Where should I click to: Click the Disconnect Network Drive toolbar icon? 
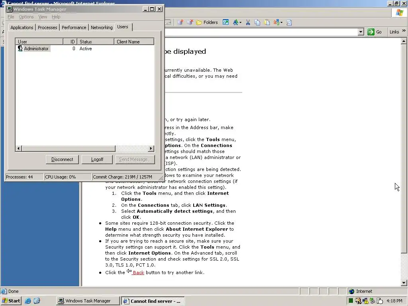point(190,22)
